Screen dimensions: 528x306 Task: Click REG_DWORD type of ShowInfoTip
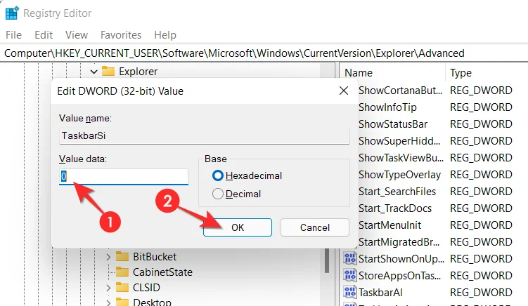[481, 107]
